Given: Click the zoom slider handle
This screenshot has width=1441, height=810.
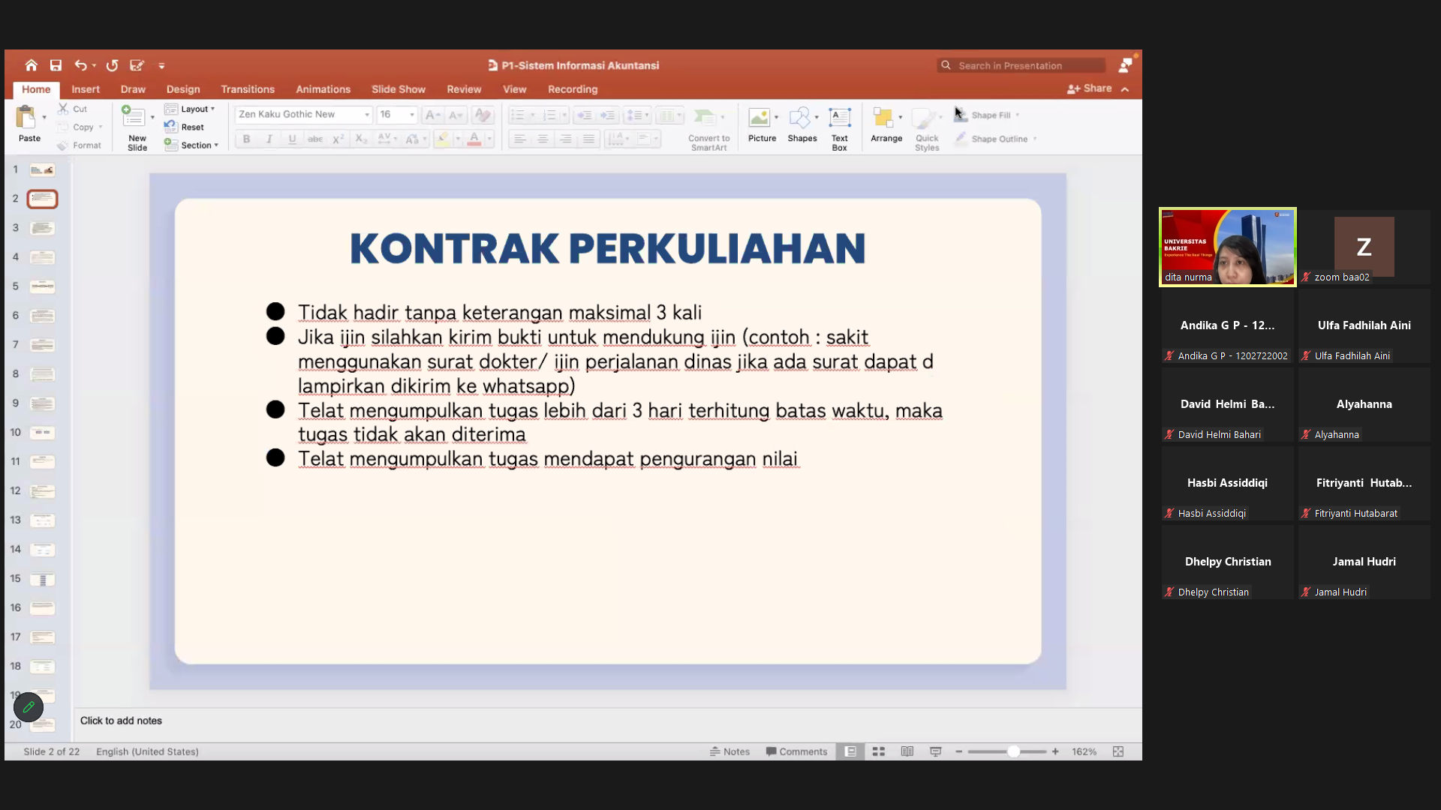Looking at the screenshot, I should (1013, 751).
